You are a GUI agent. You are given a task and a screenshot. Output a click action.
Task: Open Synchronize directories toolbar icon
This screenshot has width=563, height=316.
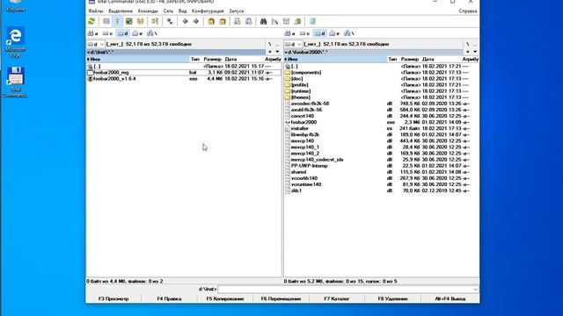pos(286,21)
